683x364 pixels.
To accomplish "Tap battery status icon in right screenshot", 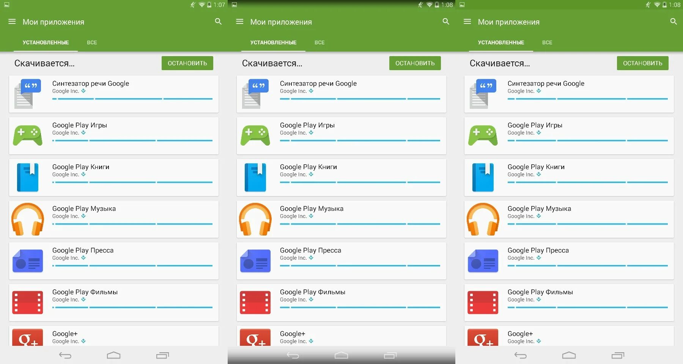I will [664, 5].
